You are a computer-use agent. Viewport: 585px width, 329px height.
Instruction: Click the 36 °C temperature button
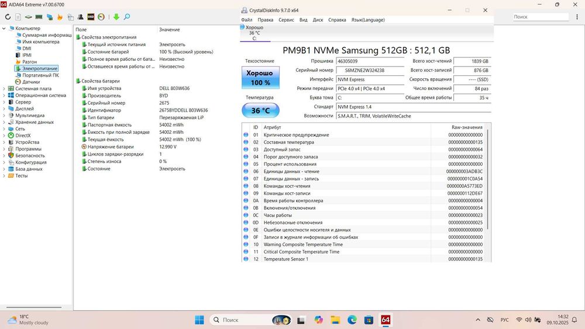point(260,110)
